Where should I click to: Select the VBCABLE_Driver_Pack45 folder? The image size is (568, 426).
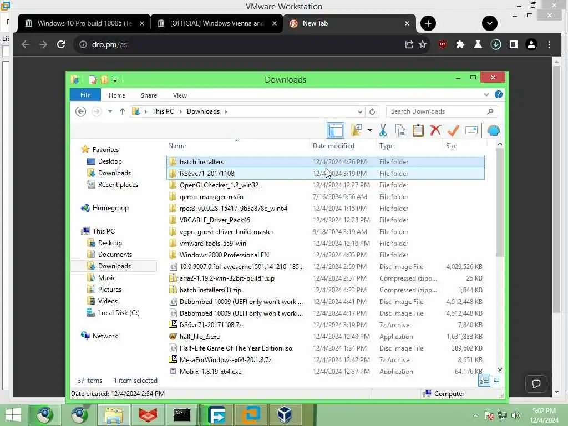pos(325,220)
